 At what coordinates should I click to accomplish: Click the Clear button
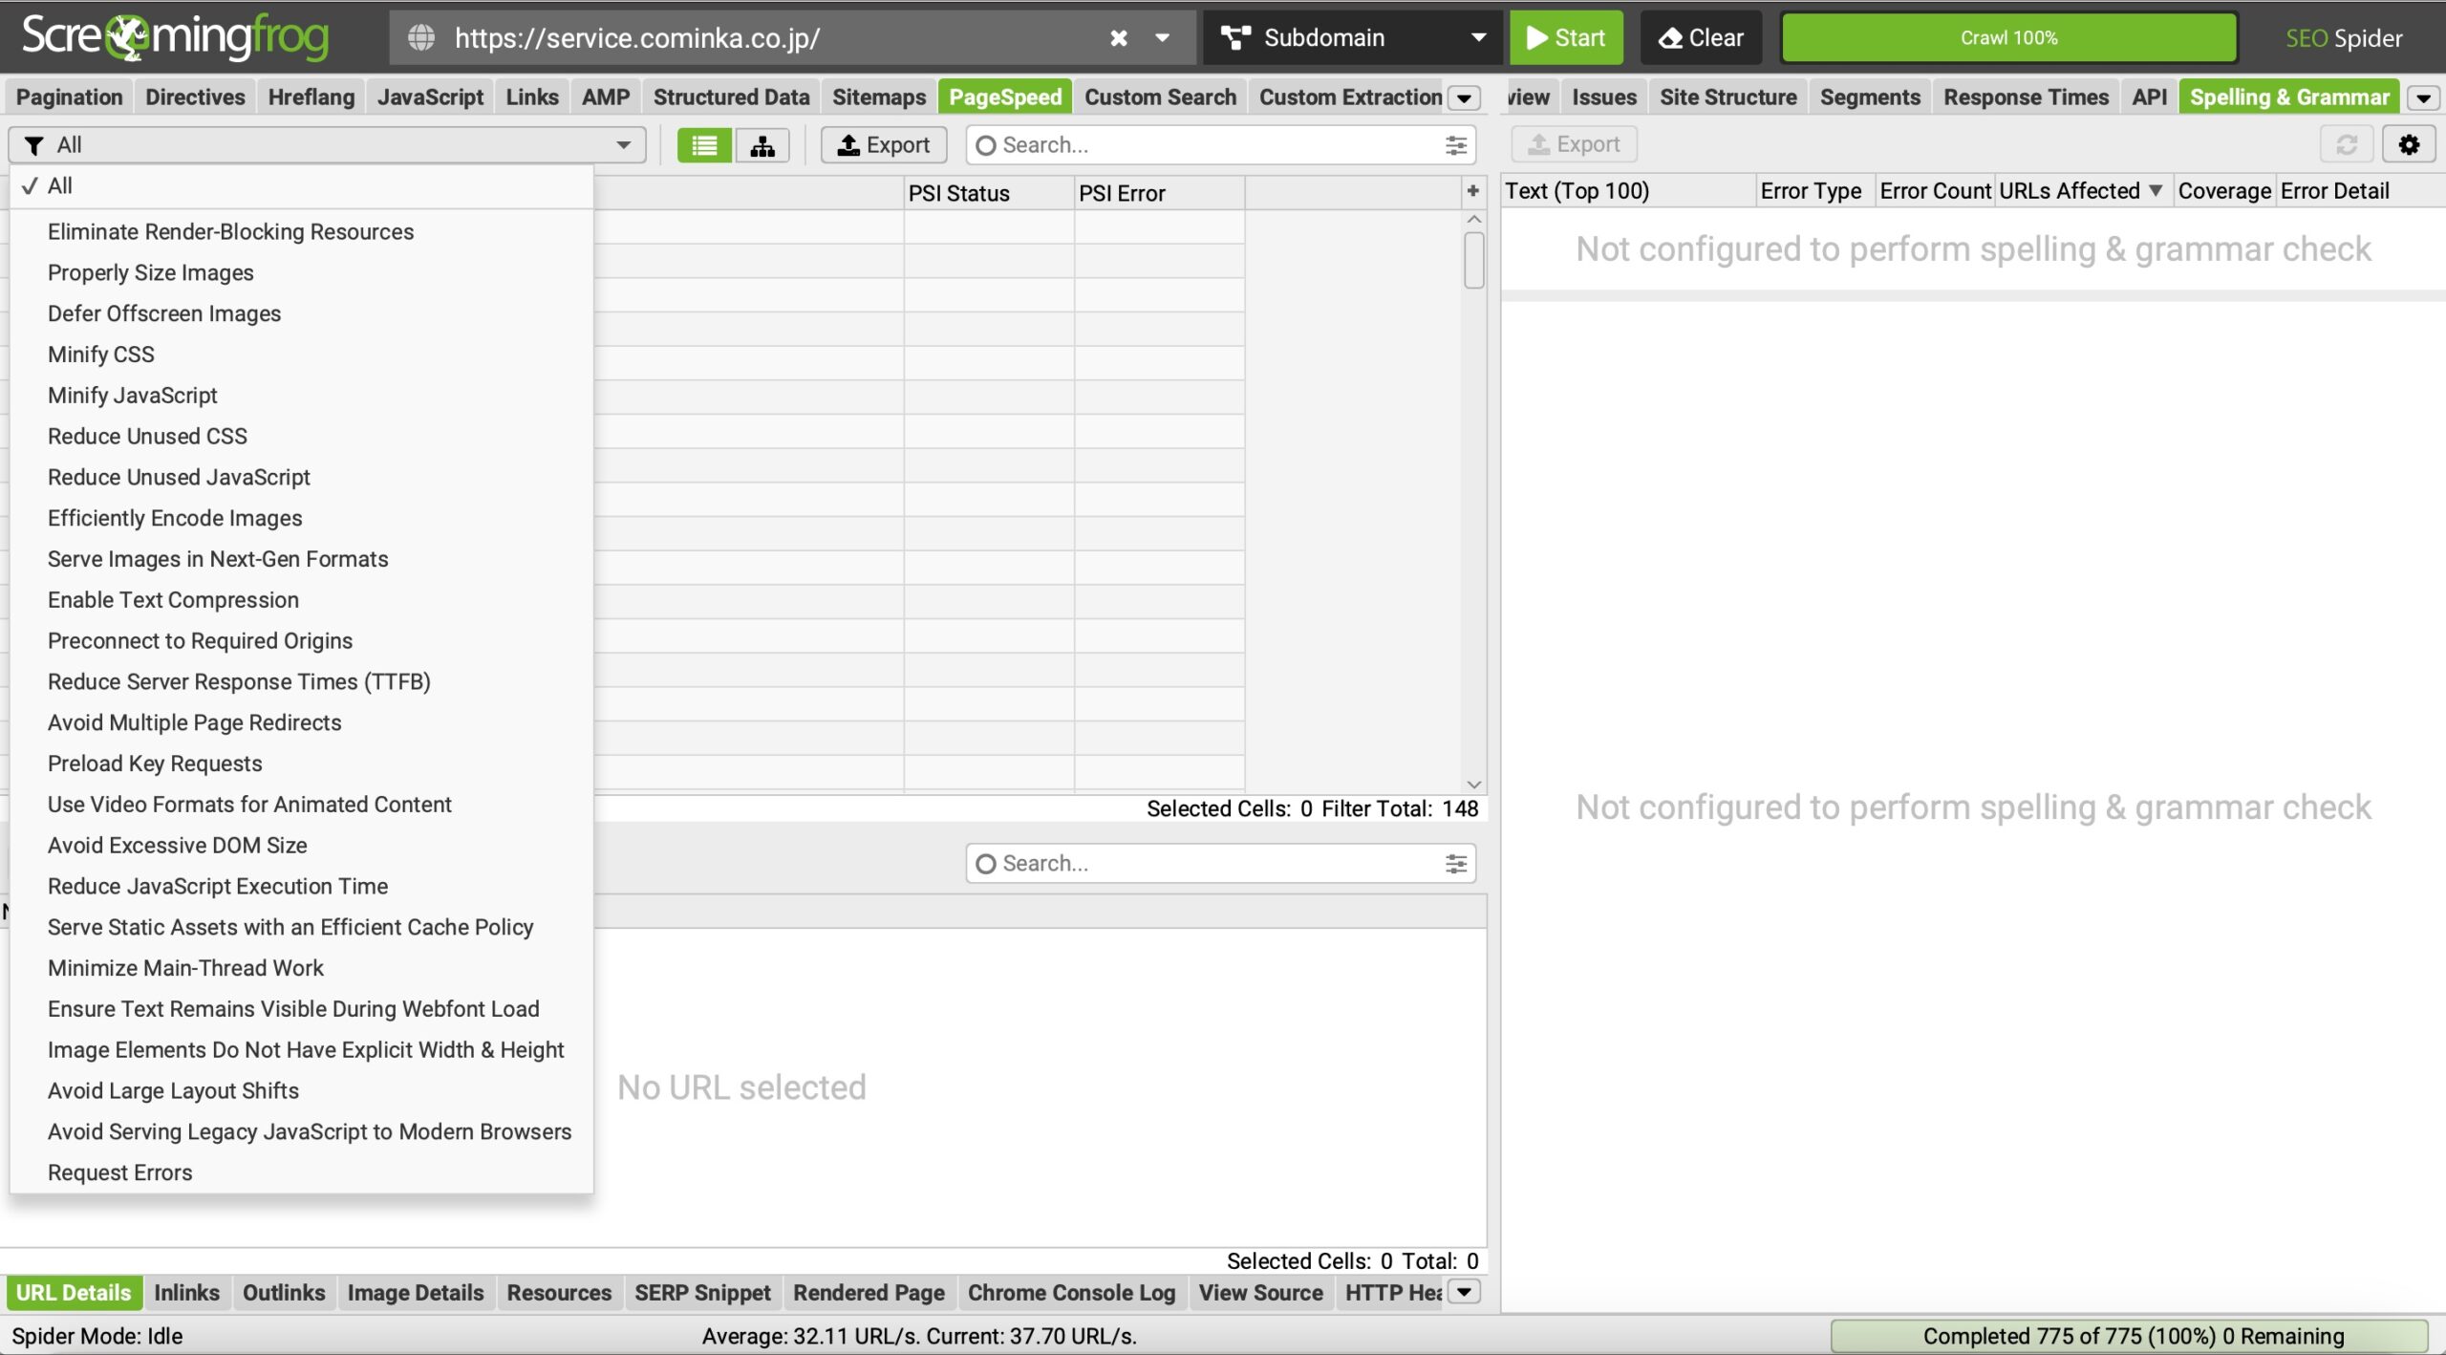point(1700,37)
